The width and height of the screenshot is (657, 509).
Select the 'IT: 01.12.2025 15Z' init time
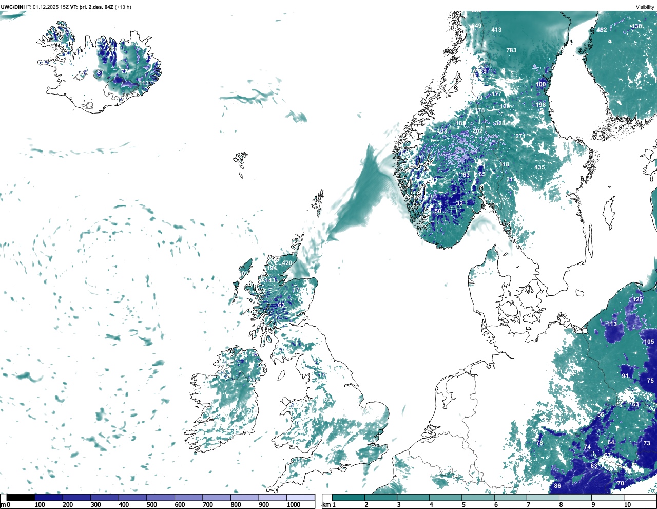(x=48, y=7)
